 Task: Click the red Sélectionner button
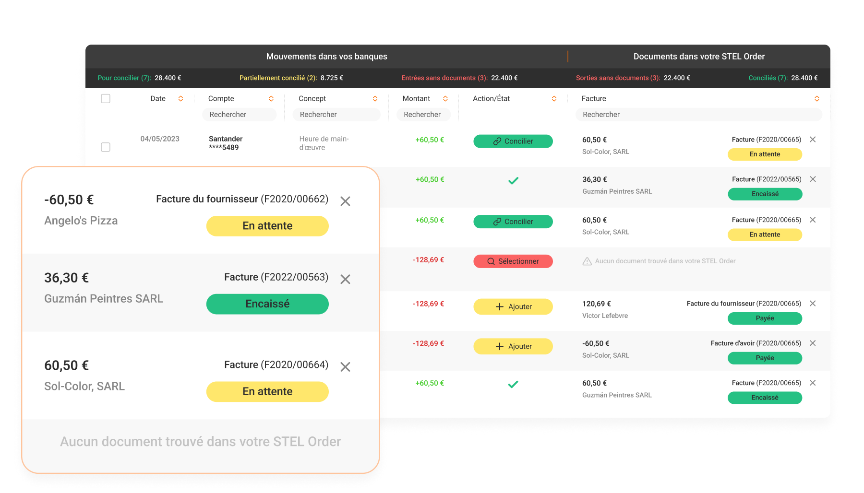click(513, 261)
